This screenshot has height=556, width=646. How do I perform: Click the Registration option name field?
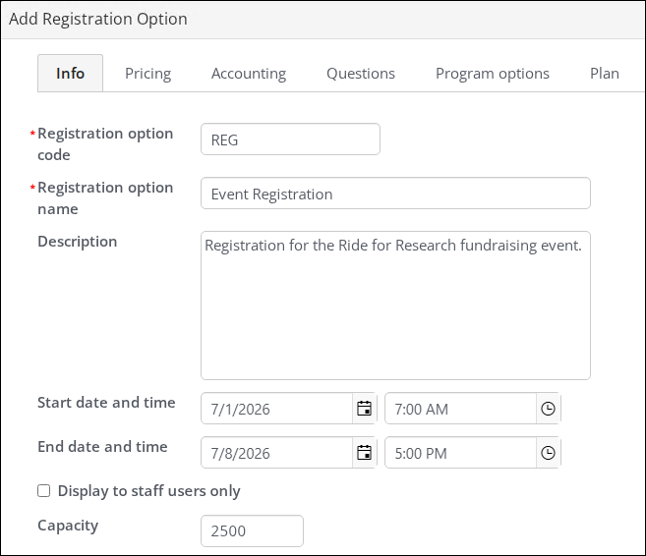tap(395, 194)
